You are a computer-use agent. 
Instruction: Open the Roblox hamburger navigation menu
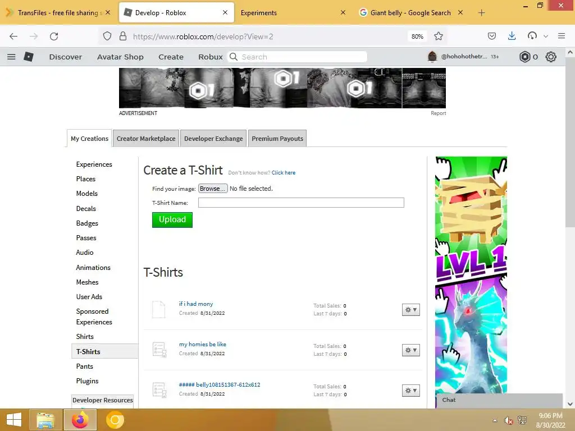click(x=11, y=57)
